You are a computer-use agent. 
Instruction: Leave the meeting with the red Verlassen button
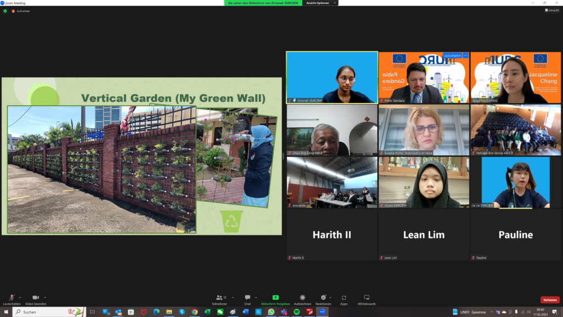tap(550, 300)
